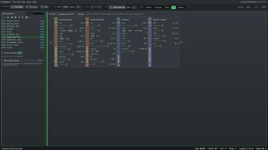Open preset folder icon on Digital distortion

(87, 22)
